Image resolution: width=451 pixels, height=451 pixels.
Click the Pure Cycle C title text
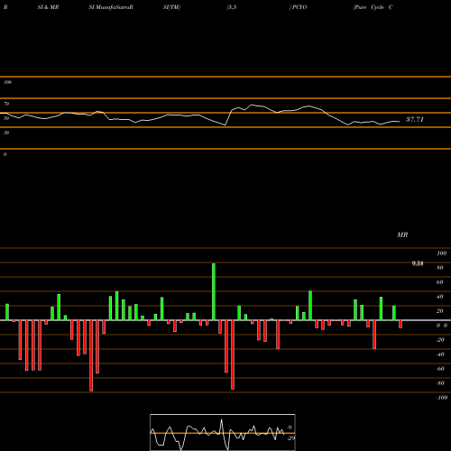(373, 7)
